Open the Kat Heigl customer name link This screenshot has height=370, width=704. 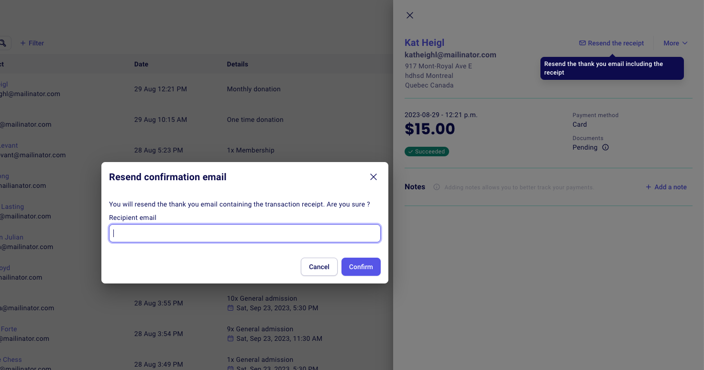pos(424,43)
